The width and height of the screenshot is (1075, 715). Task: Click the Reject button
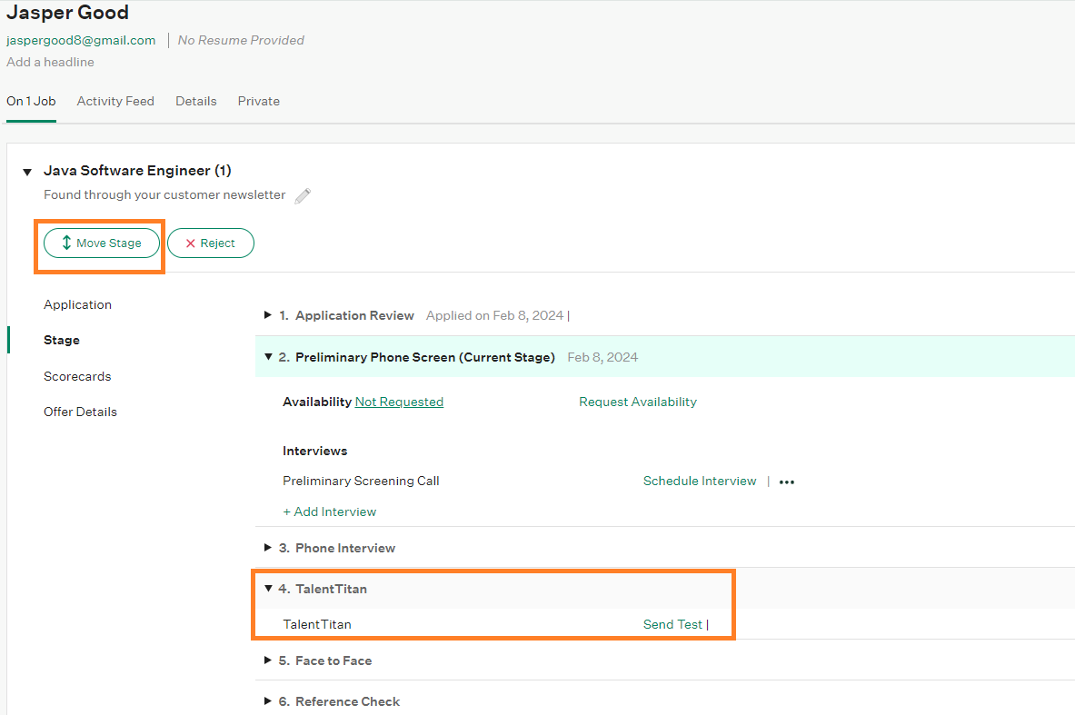211,243
